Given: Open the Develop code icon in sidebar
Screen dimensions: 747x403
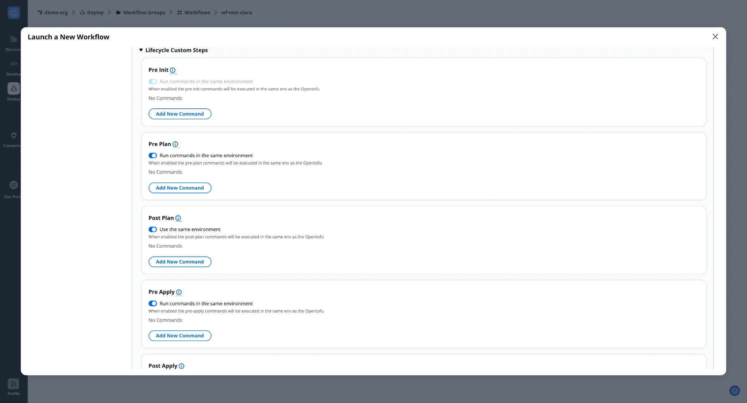Looking at the screenshot, I should click(x=13, y=64).
